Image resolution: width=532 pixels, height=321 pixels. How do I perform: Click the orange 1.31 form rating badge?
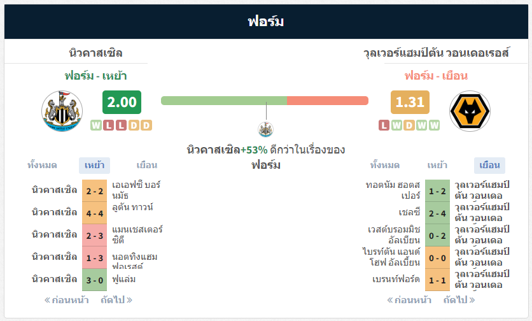(x=410, y=103)
